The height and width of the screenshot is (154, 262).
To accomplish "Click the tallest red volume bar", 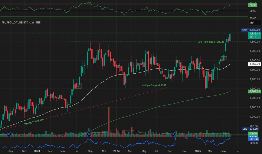I will click(109, 122).
